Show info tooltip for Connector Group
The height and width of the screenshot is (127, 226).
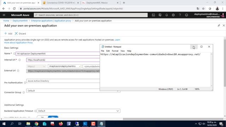coord(24,92)
